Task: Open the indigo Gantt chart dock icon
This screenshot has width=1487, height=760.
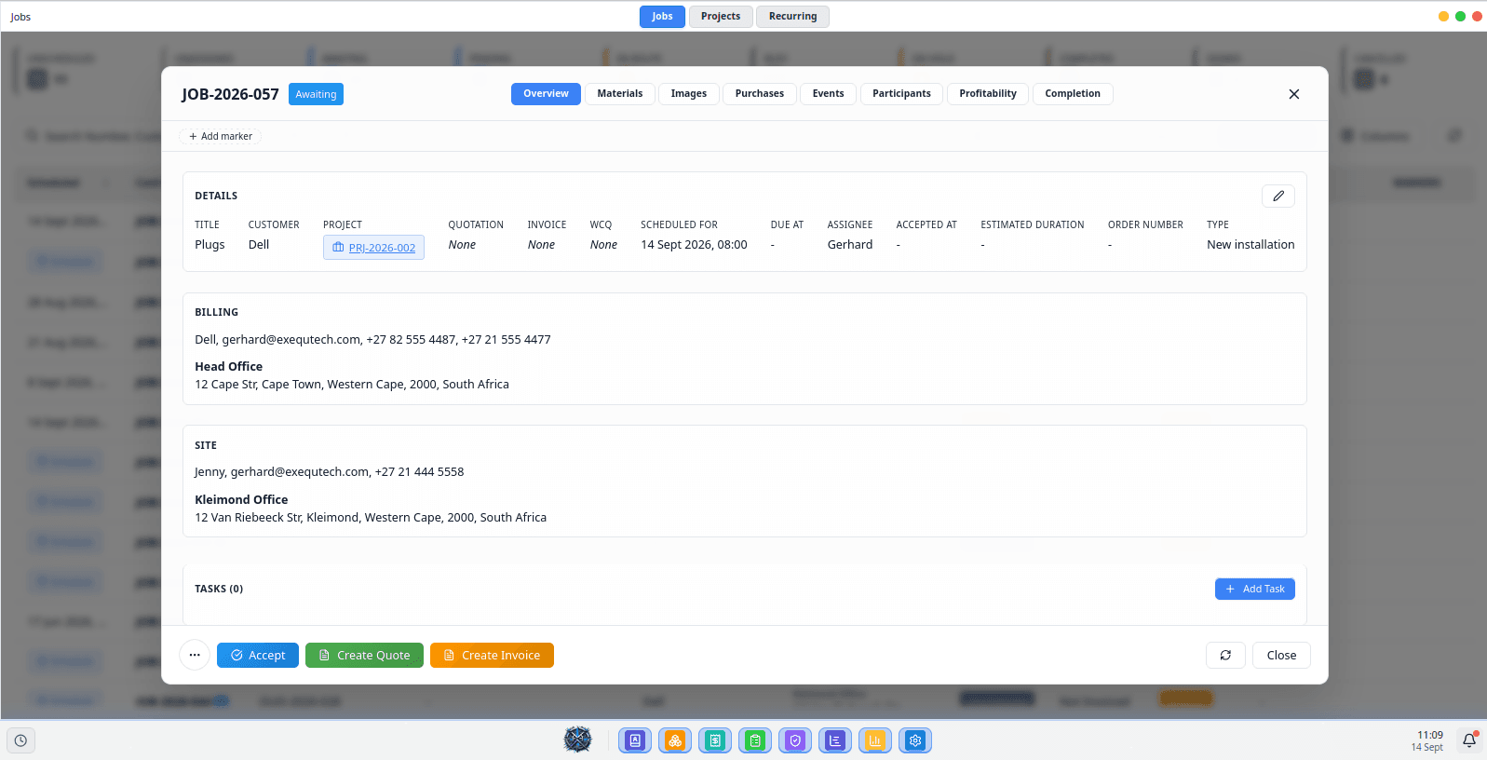Action: pyautogui.click(x=835, y=740)
